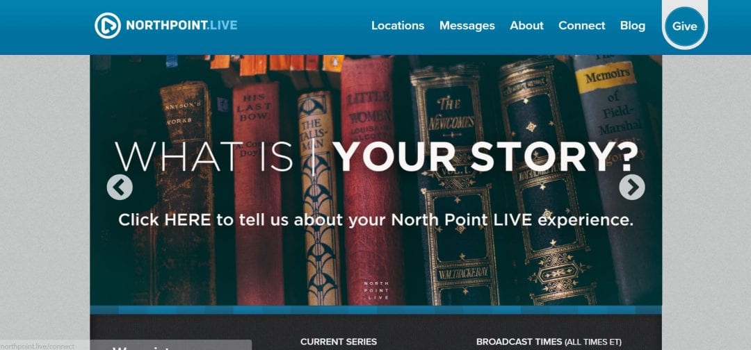
Task: Open the Connect navigation link
Action: tap(581, 26)
